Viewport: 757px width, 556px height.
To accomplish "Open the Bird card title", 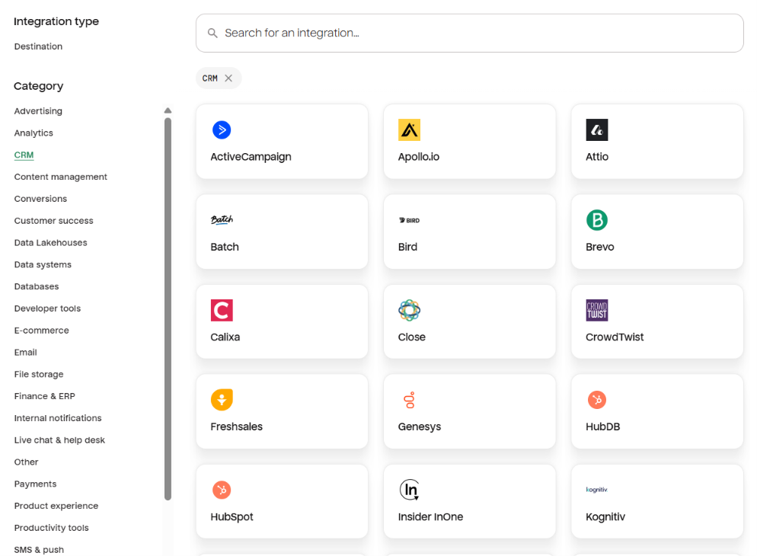I will tap(407, 247).
